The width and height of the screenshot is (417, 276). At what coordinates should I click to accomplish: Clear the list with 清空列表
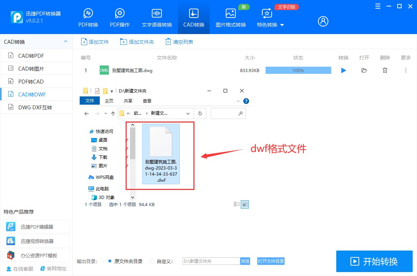tap(179, 41)
